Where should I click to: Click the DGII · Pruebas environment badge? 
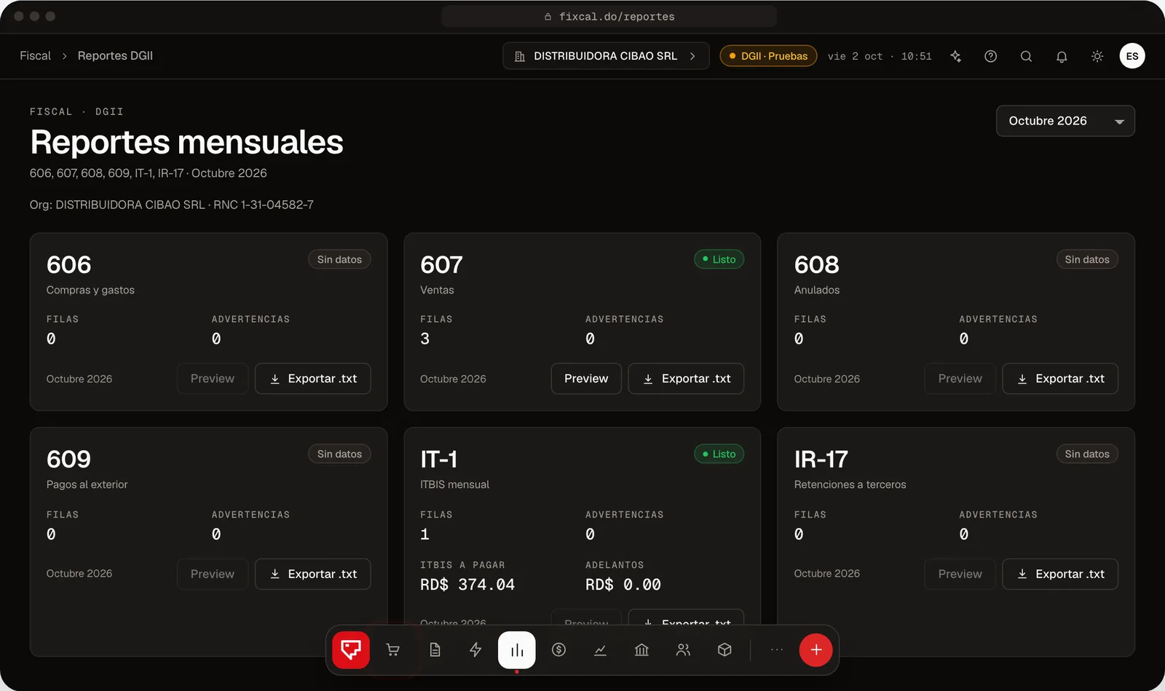coord(768,56)
